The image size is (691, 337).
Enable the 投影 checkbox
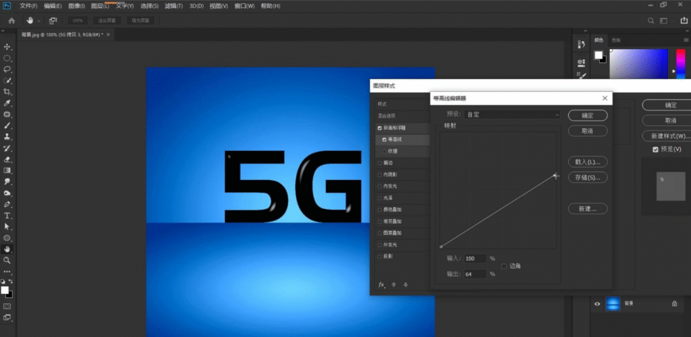pos(380,256)
